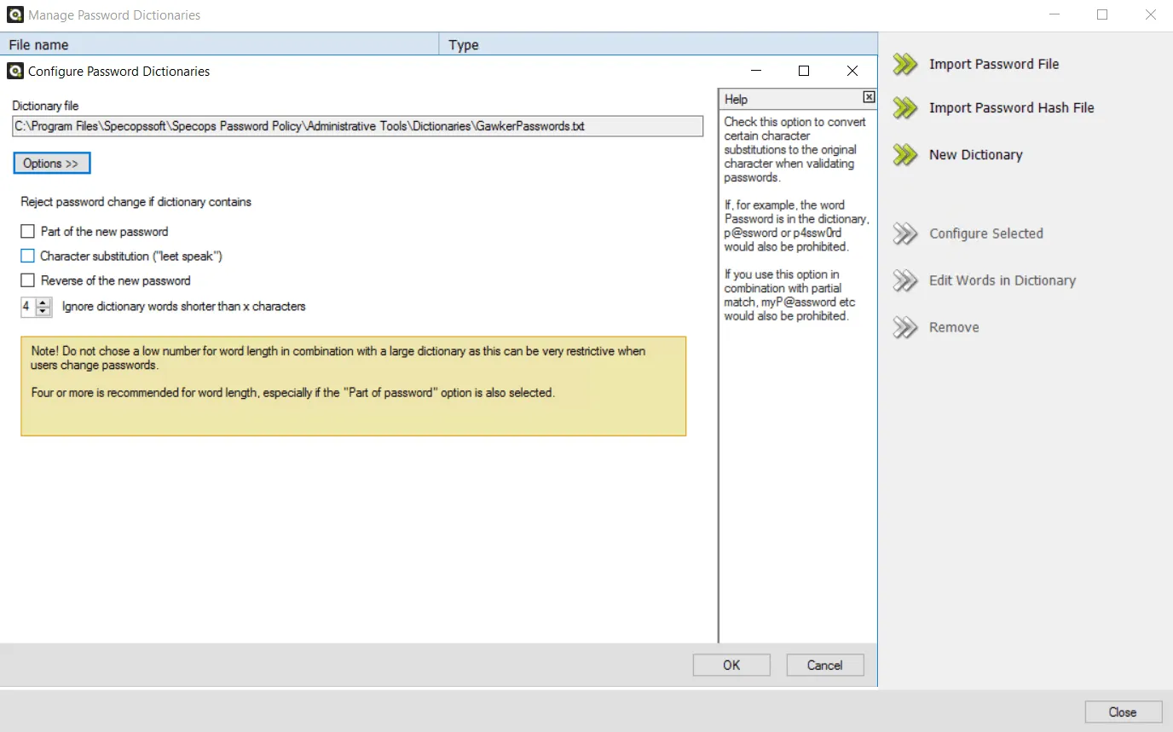This screenshot has width=1173, height=732.
Task: Sort by File name column header
Action: pos(220,44)
